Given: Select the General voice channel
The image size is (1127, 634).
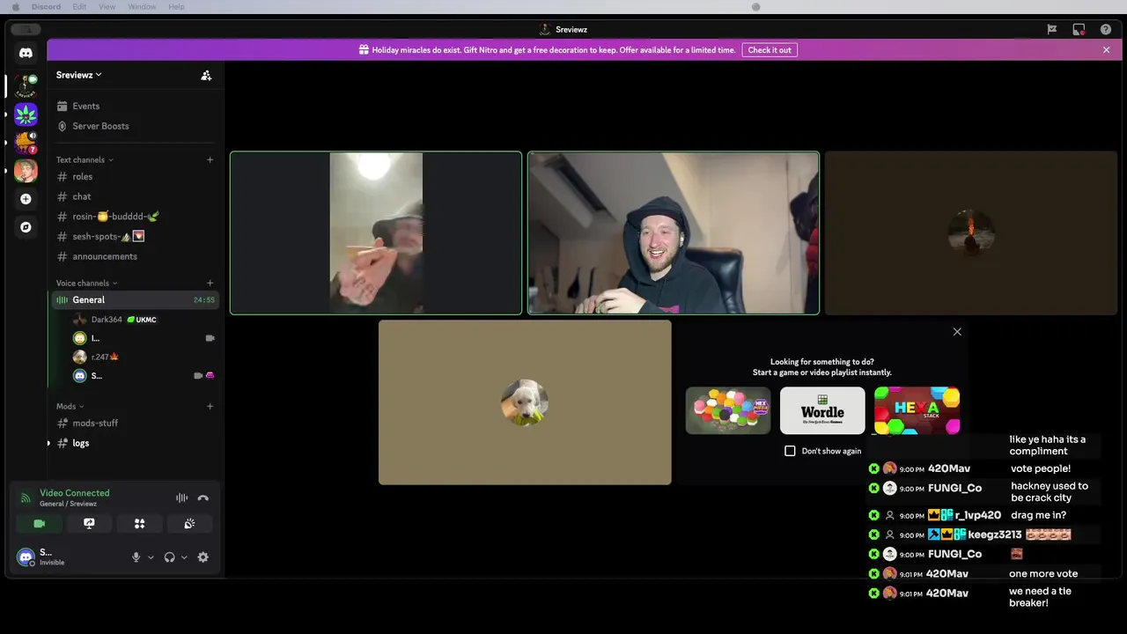Looking at the screenshot, I should 134,300.
